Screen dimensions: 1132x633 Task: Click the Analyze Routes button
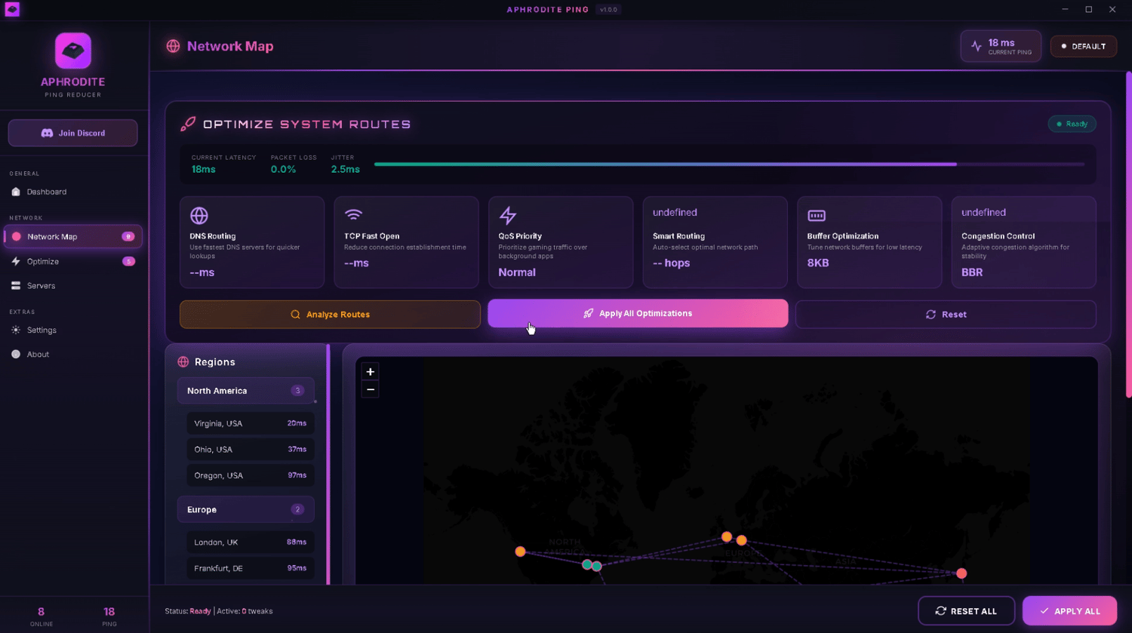[330, 315]
